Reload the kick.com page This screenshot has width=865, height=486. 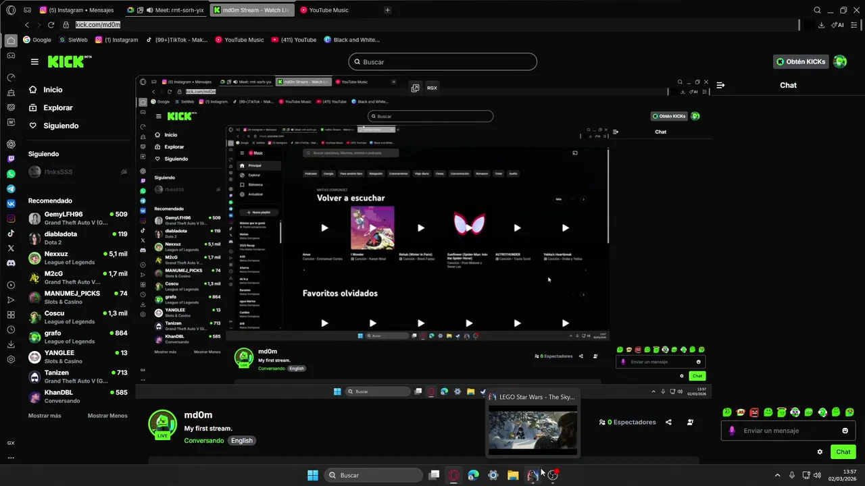pos(51,25)
